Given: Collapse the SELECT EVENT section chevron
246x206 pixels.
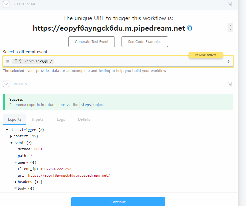Looking at the screenshot, I should coord(6,4).
